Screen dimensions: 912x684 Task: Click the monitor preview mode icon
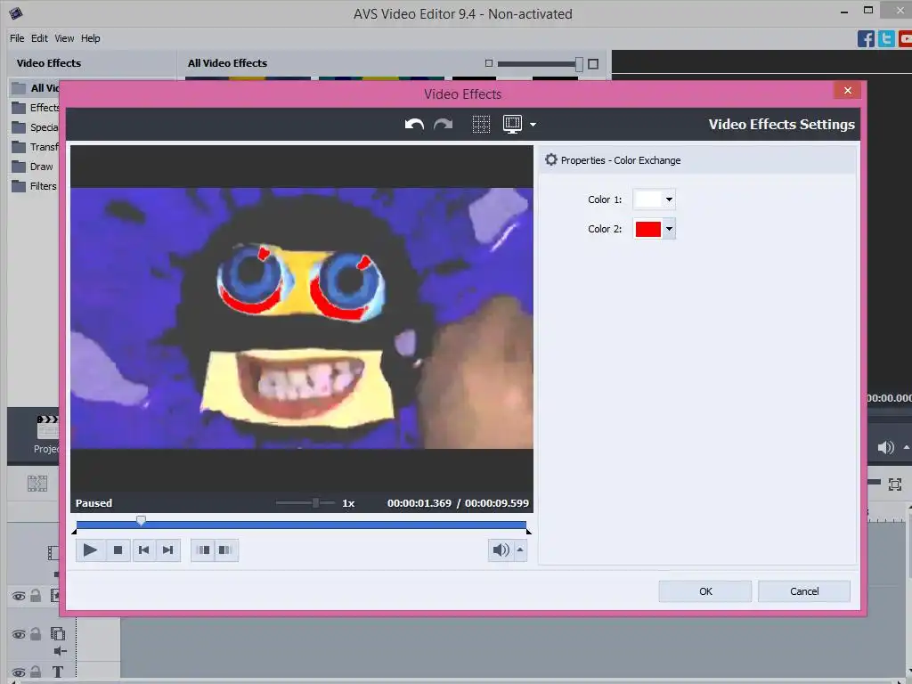pos(512,125)
